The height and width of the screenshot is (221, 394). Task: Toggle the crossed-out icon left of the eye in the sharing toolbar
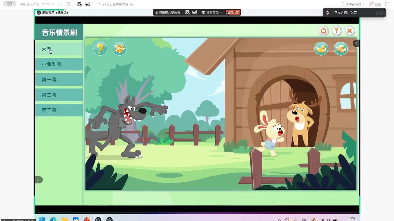187,13
